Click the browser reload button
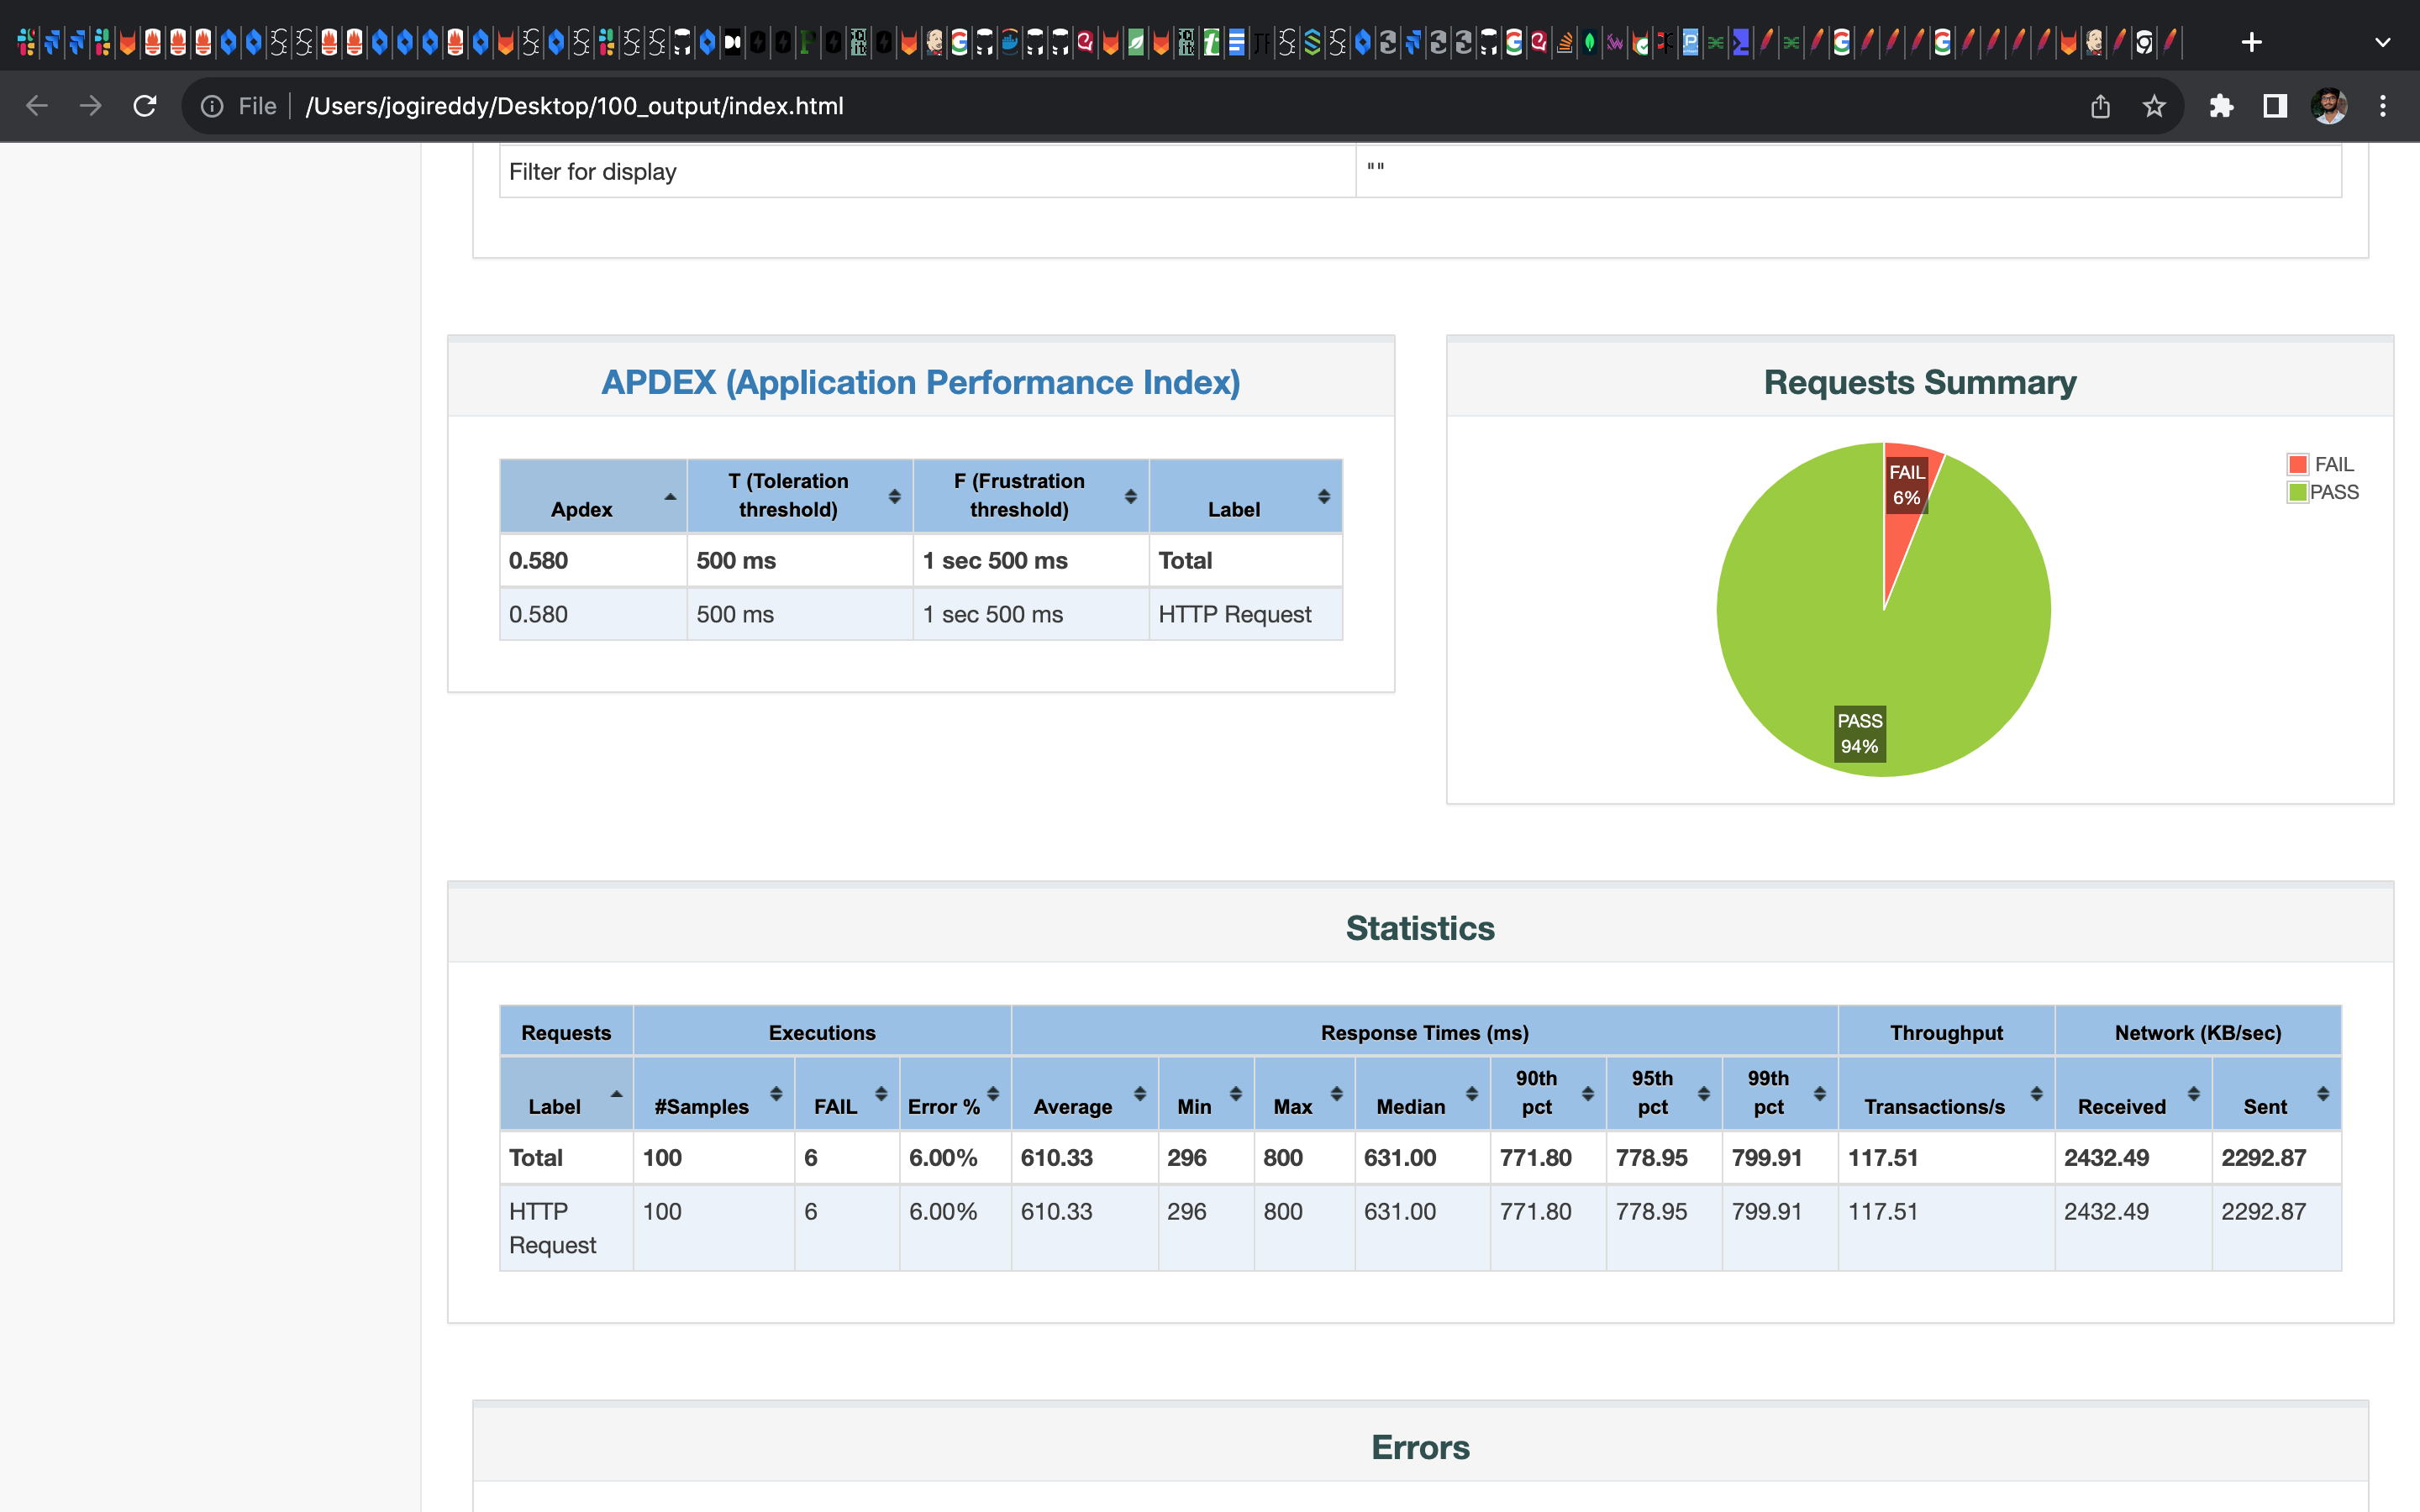Viewport: 2420px width, 1512px height. pyautogui.click(x=145, y=106)
